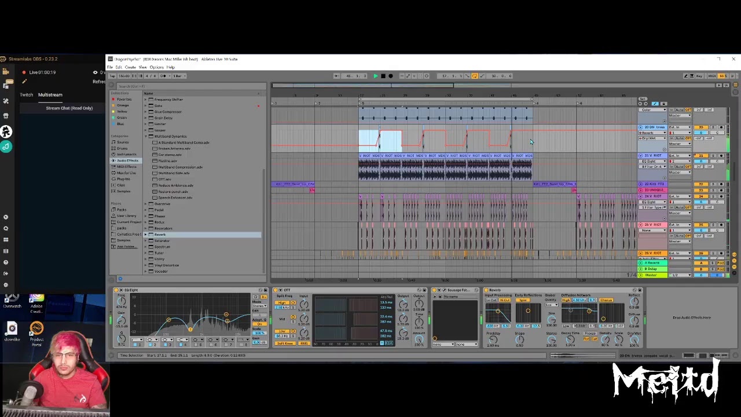The width and height of the screenshot is (741, 417).
Task: Open Streamlabs Twitch chat tab
Action: point(27,94)
